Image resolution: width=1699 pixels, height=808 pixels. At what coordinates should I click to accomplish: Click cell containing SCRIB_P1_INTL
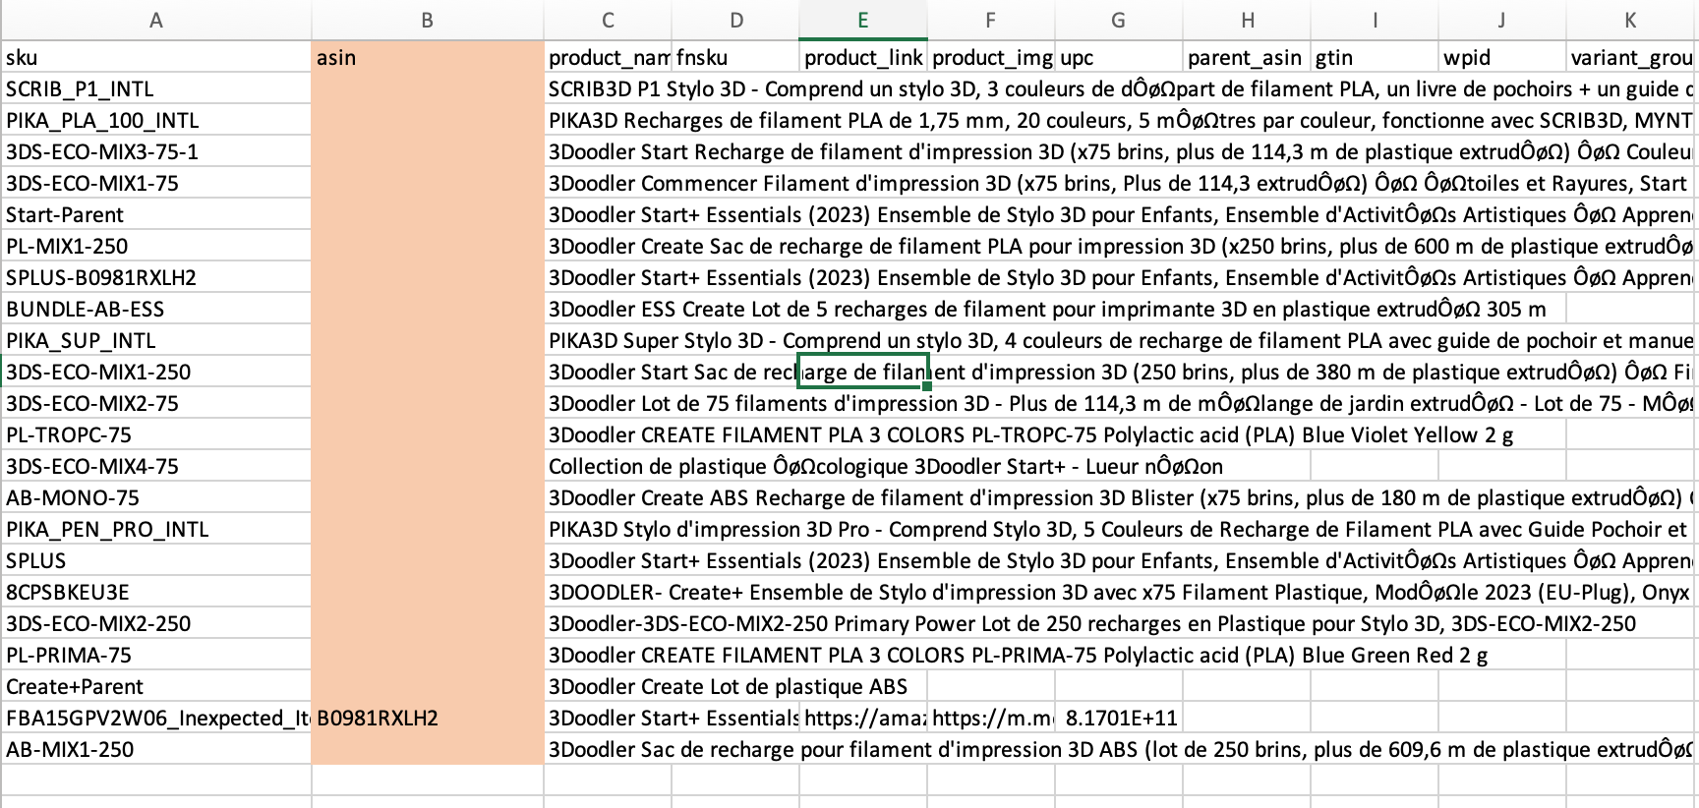pyautogui.click(x=155, y=89)
